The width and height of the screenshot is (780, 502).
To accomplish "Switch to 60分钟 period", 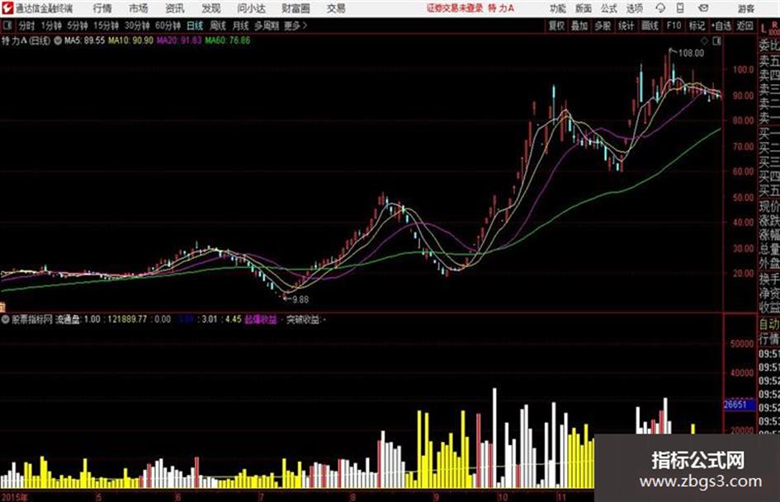I will coord(168,26).
